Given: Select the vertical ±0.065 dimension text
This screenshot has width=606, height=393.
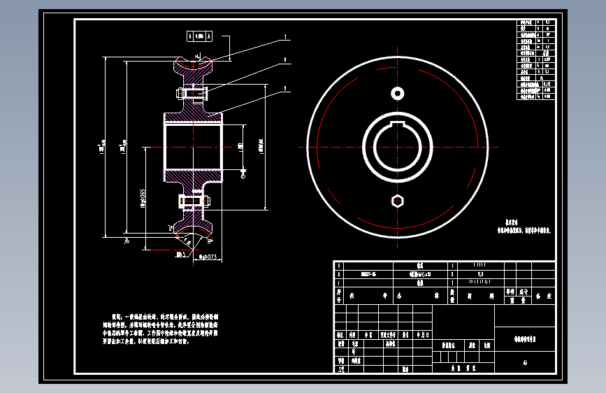Looking at the screenshot, I should pos(143,199).
